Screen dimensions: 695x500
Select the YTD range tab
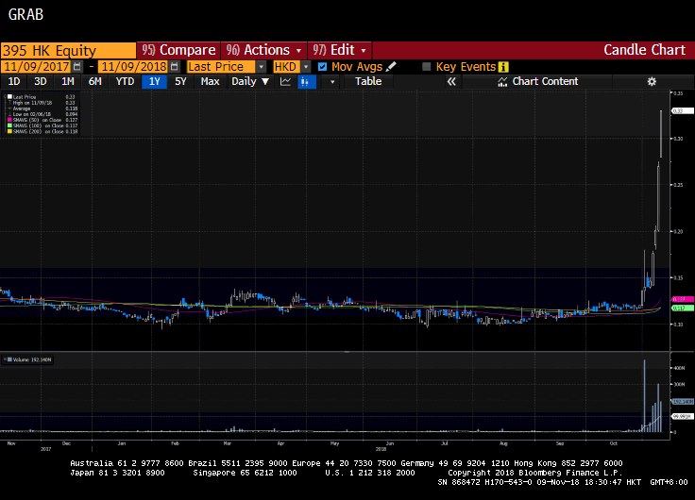[125, 82]
